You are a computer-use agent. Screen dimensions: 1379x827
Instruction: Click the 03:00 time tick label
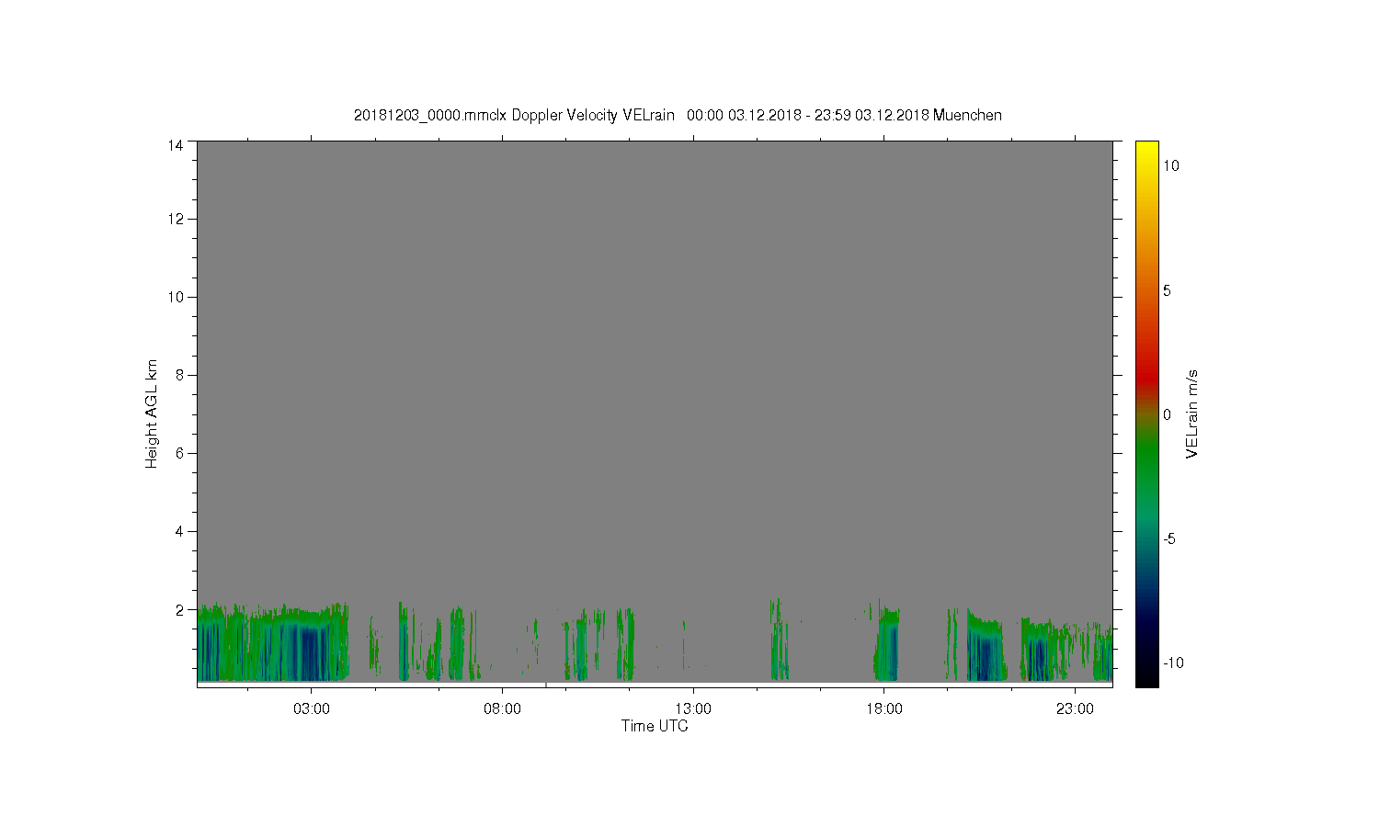coord(312,709)
